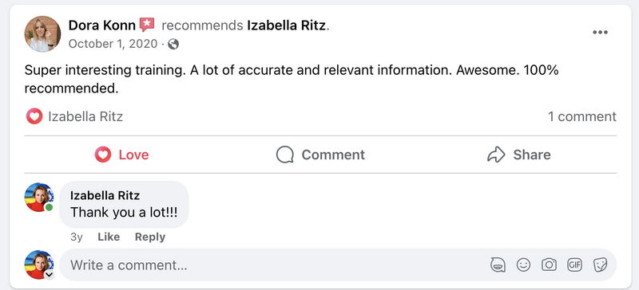Open the three-dots post options menu
The image size is (639, 290).
[x=600, y=33]
